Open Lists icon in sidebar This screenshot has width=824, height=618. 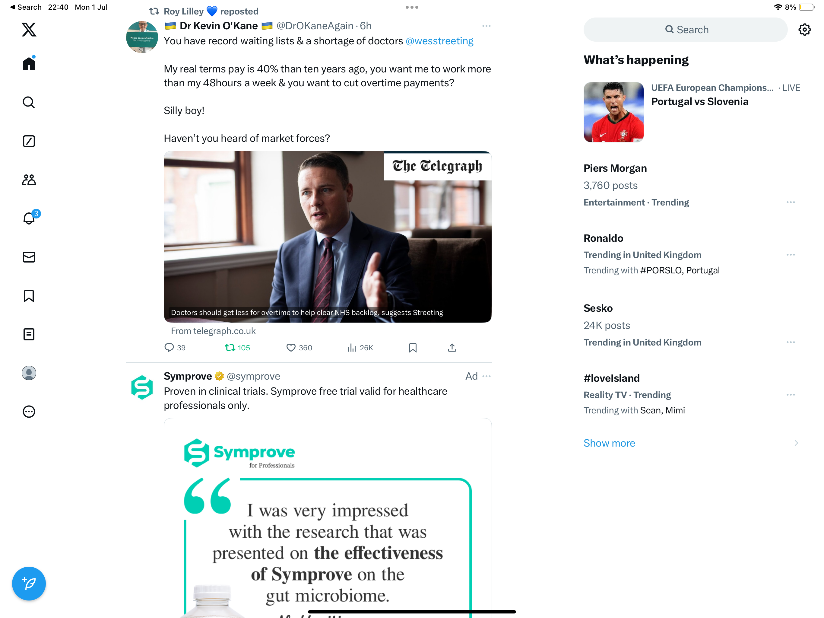(29, 334)
